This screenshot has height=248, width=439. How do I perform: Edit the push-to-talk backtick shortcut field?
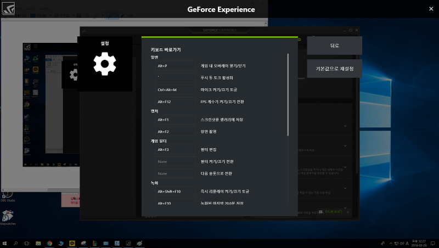coord(175,77)
